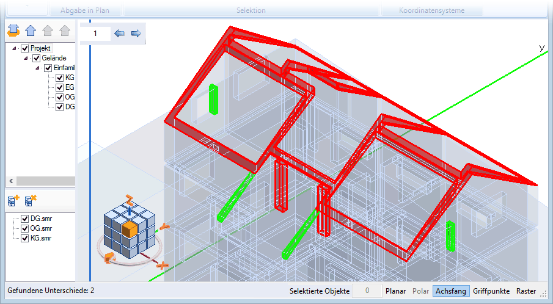The height and width of the screenshot is (304, 553).
Task: Uncheck the KG storey checkbox
Action: pyautogui.click(x=60, y=78)
